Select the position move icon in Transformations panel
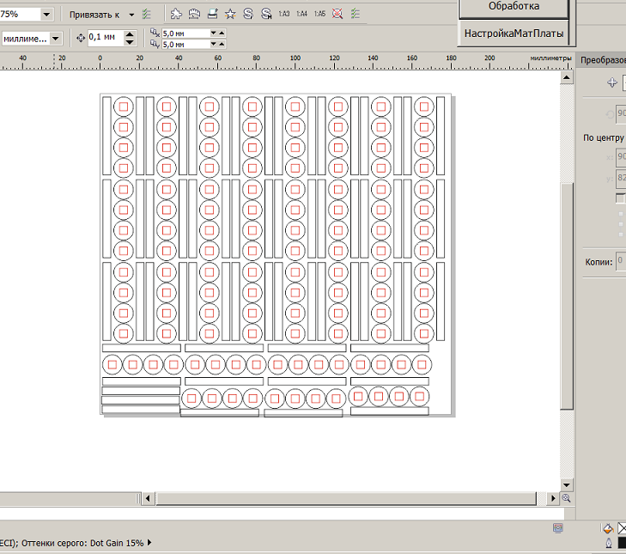Viewport: 626px width, 554px height. [x=612, y=82]
